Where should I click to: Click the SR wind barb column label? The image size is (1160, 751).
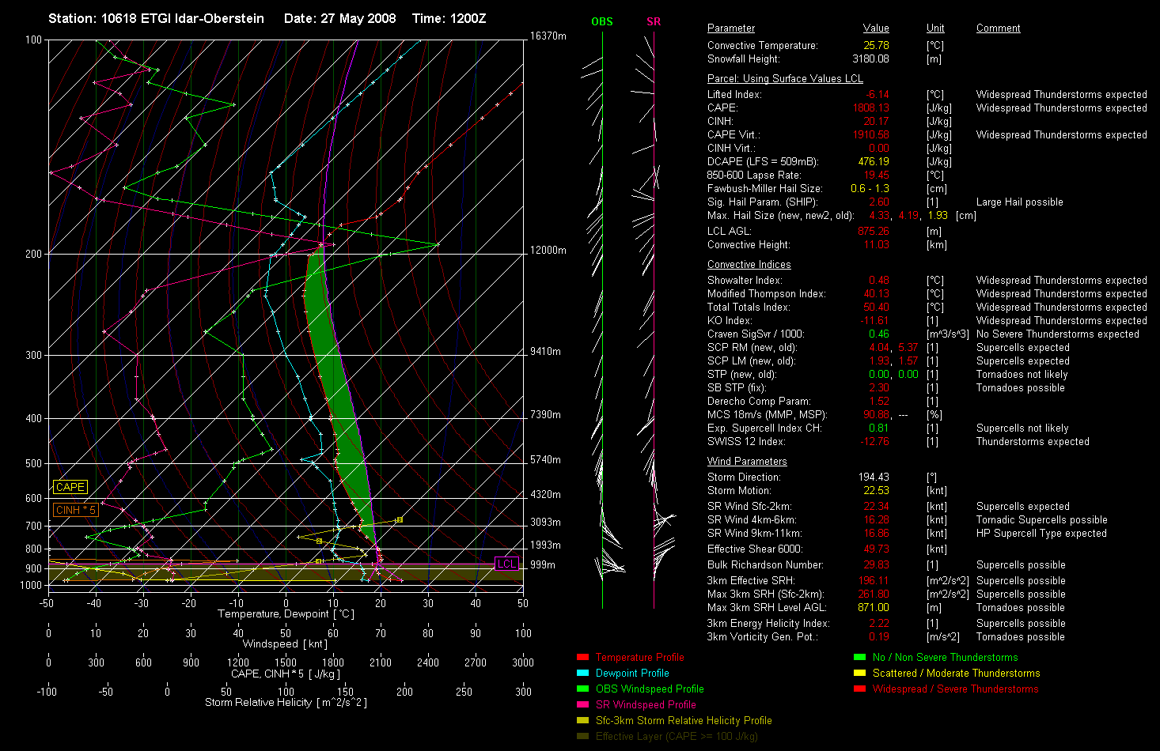[x=654, y=22]
